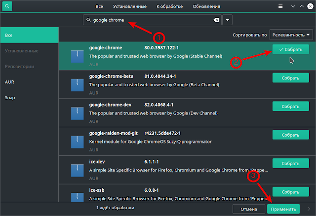This screenshot has width=316, height=216.
Task: Click the next-page arrow beside Применить
Action: [x=309, y=209]
